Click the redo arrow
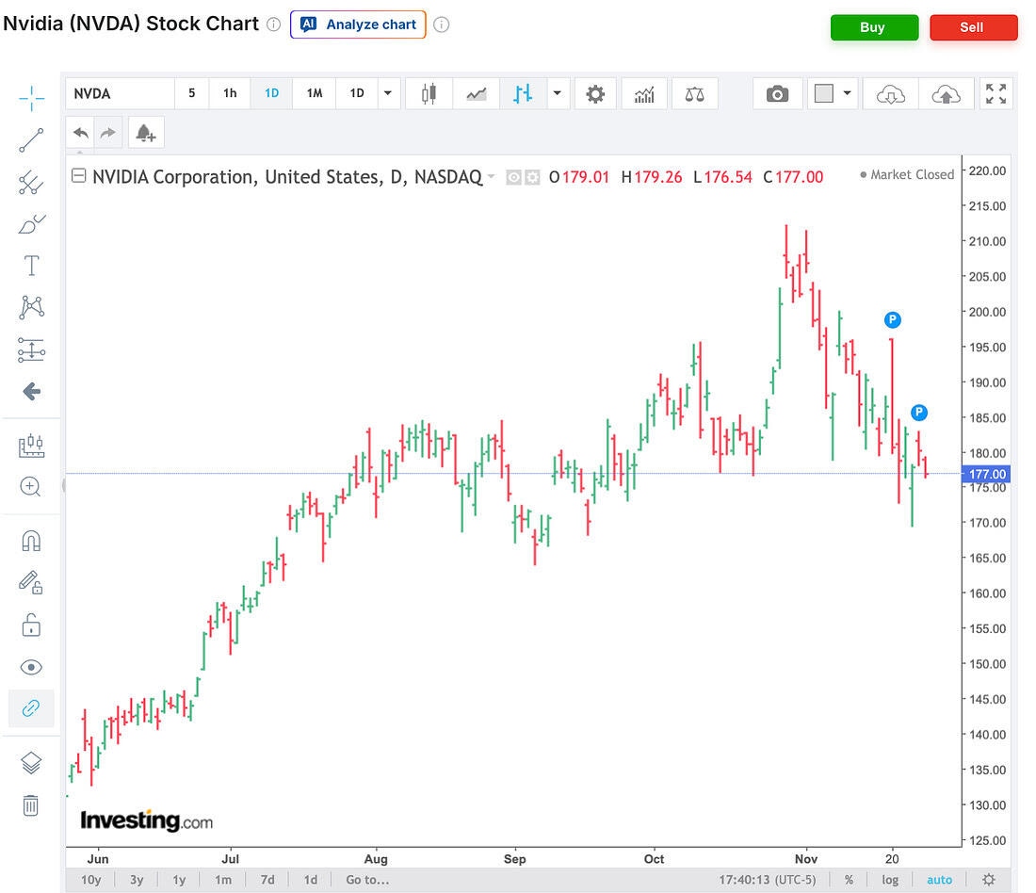 point(107,133)
